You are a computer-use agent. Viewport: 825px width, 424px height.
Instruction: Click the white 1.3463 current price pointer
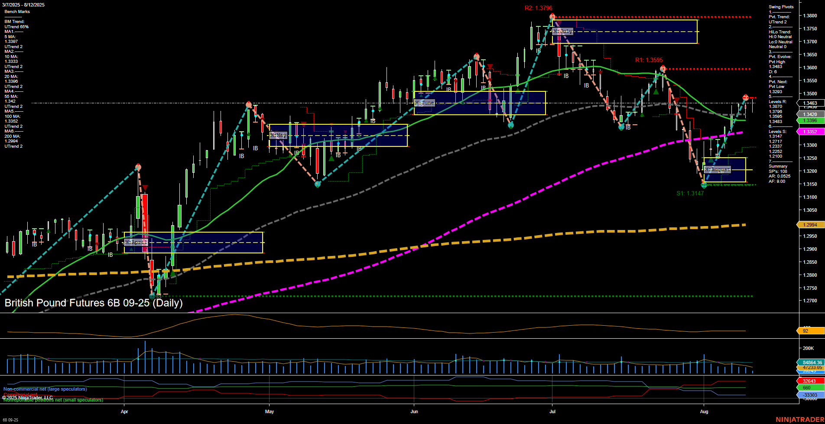tap(810, 104)
